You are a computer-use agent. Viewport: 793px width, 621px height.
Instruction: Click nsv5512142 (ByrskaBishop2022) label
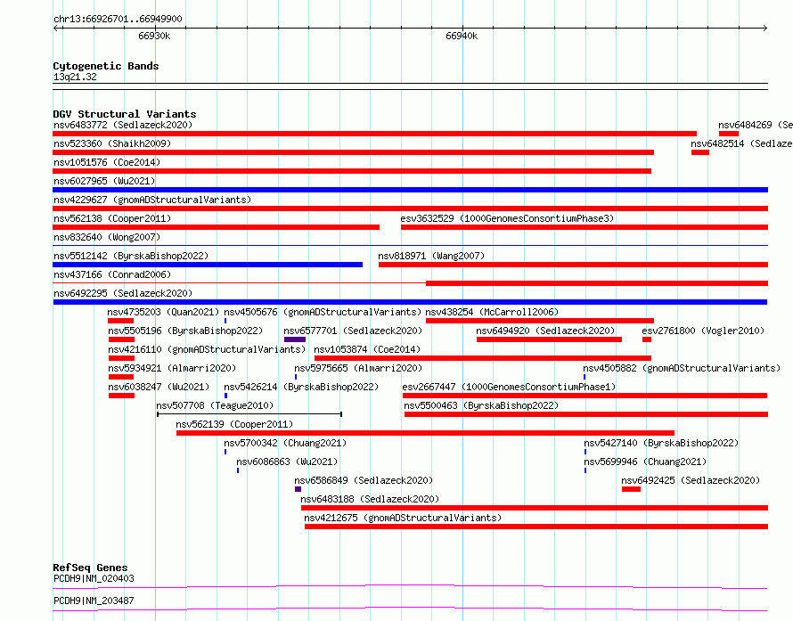(x=131, y=256)
